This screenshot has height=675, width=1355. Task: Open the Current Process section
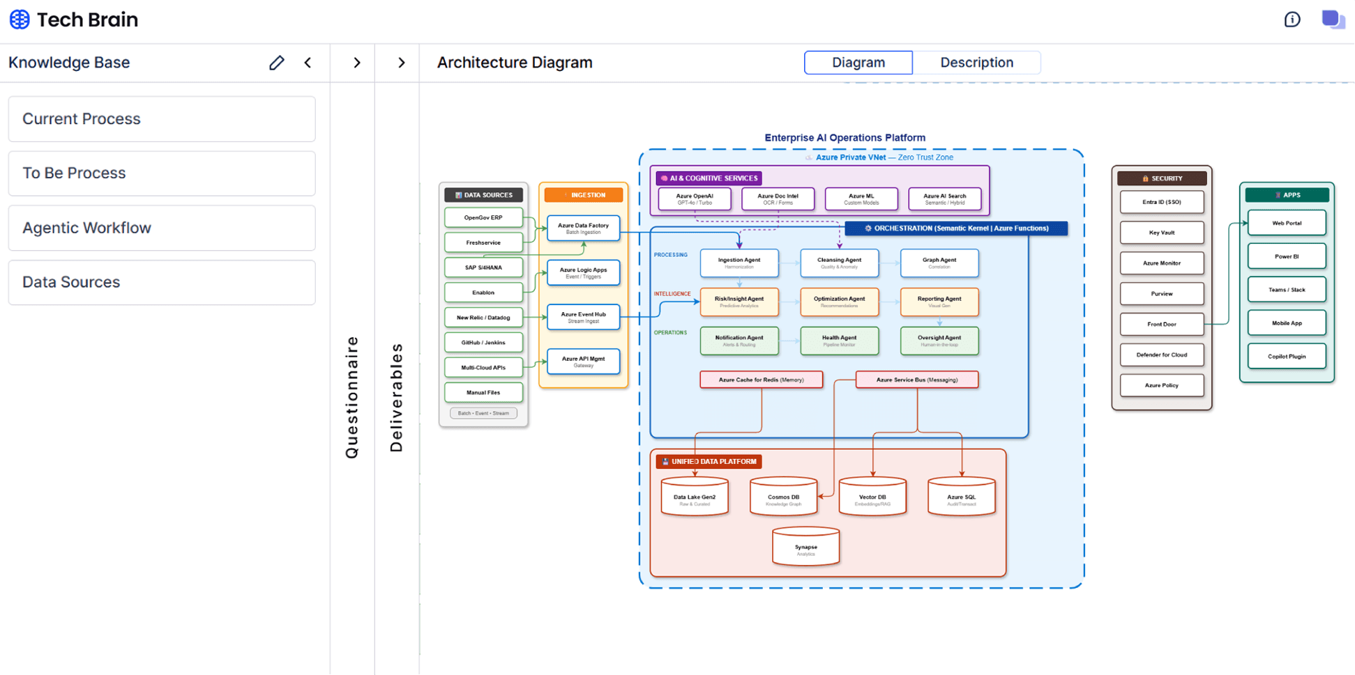(x=162, y=118)
